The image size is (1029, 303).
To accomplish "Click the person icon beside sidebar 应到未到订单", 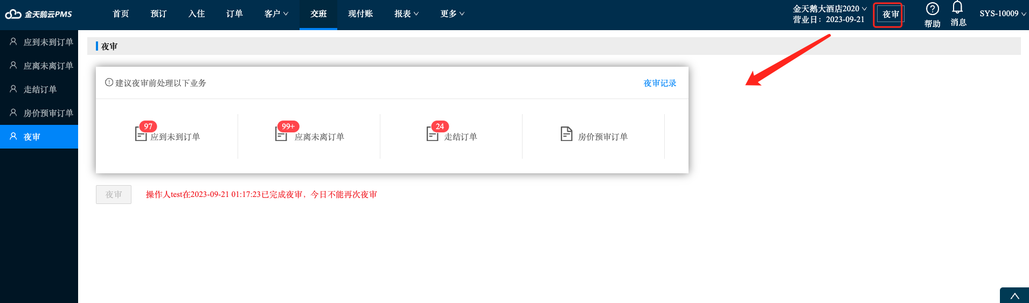I will (x=13, y=41).
